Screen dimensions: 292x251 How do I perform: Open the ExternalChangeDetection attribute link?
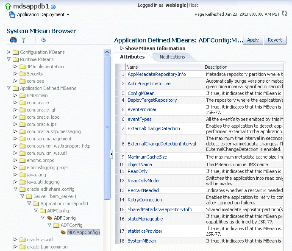pyautogui.click(x=154, y=128)
